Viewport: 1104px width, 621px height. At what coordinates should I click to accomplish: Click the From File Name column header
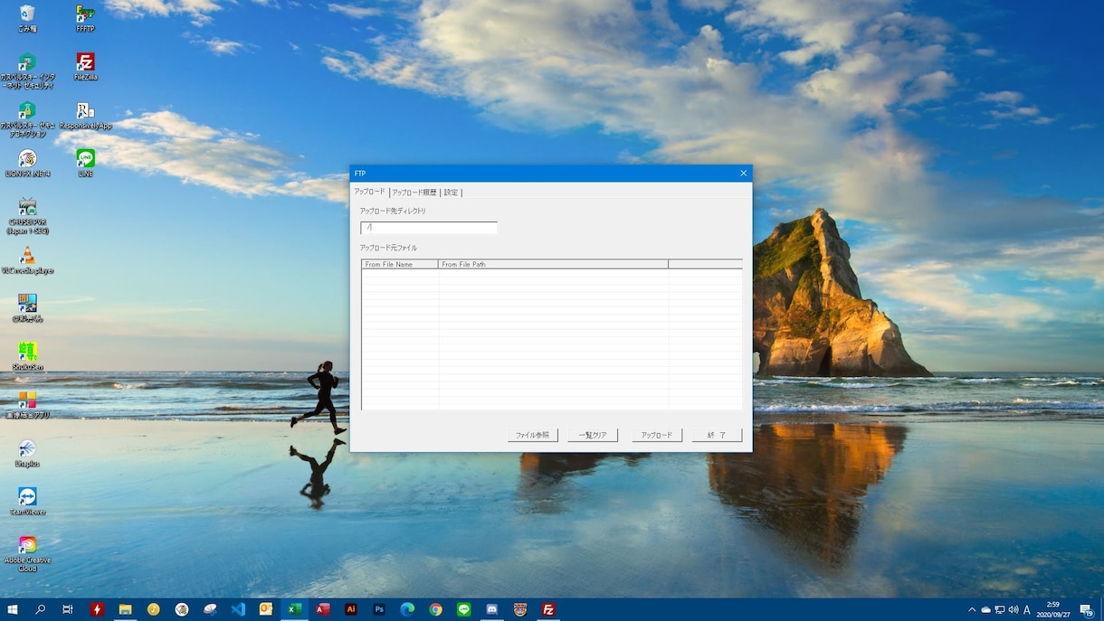coord(400,265)
